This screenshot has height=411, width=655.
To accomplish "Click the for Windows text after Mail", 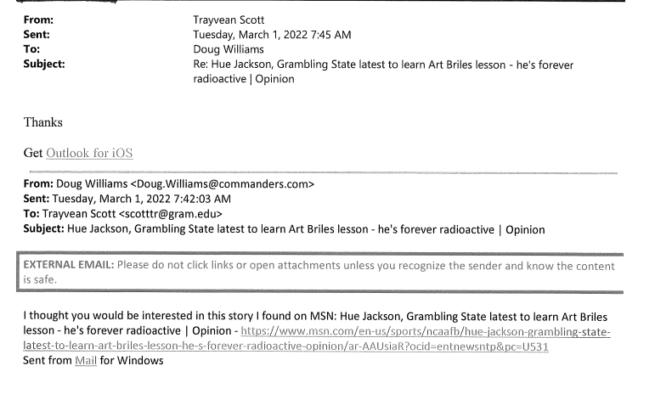I will [x=132, y=360].
